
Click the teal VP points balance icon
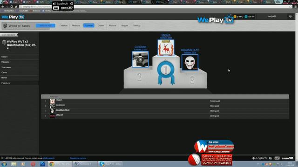pyautogui.click(x=246, y=17)
